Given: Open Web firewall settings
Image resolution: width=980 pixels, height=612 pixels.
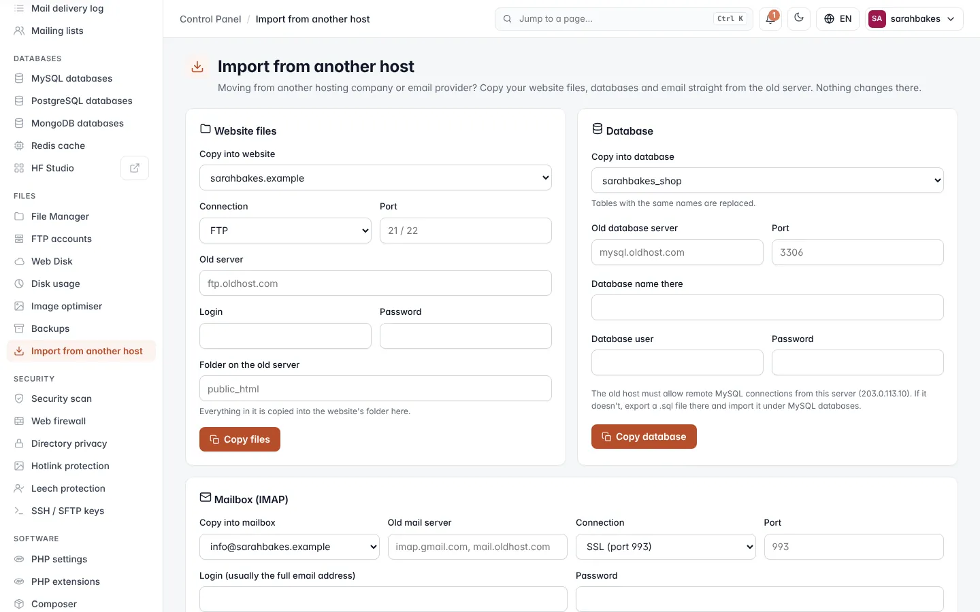Looking at the screenshot, I should pyautogui.click(x=81, y=421).
